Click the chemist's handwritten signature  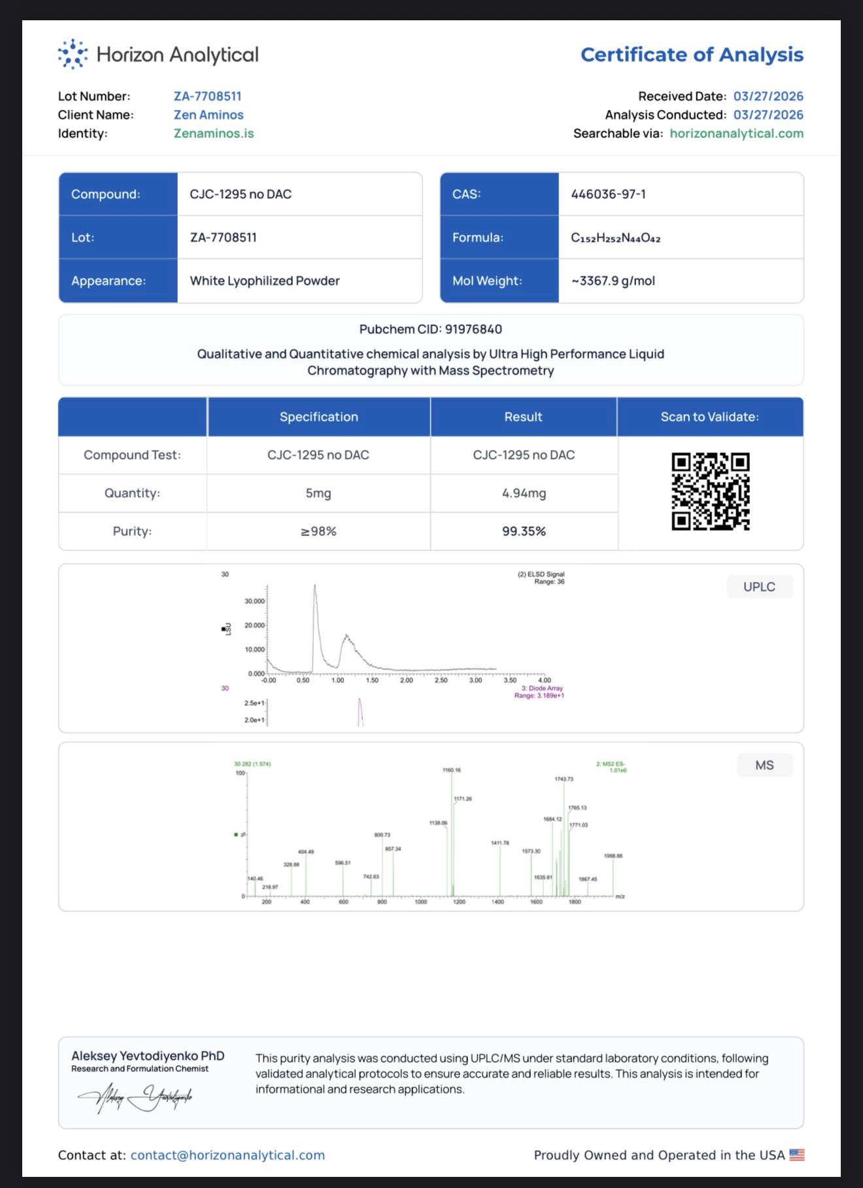click(x=135, y=1098)
